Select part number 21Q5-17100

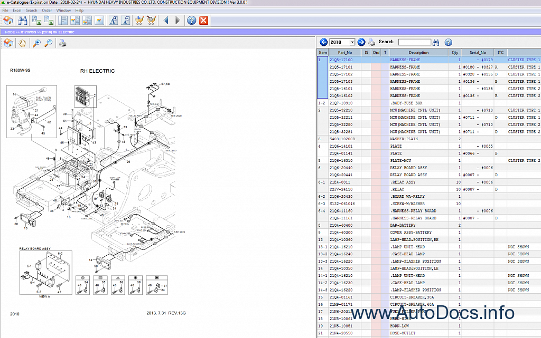tap(341, 60)
